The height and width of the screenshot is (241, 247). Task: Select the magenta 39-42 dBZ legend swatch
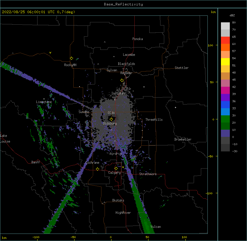coord(225,90)
